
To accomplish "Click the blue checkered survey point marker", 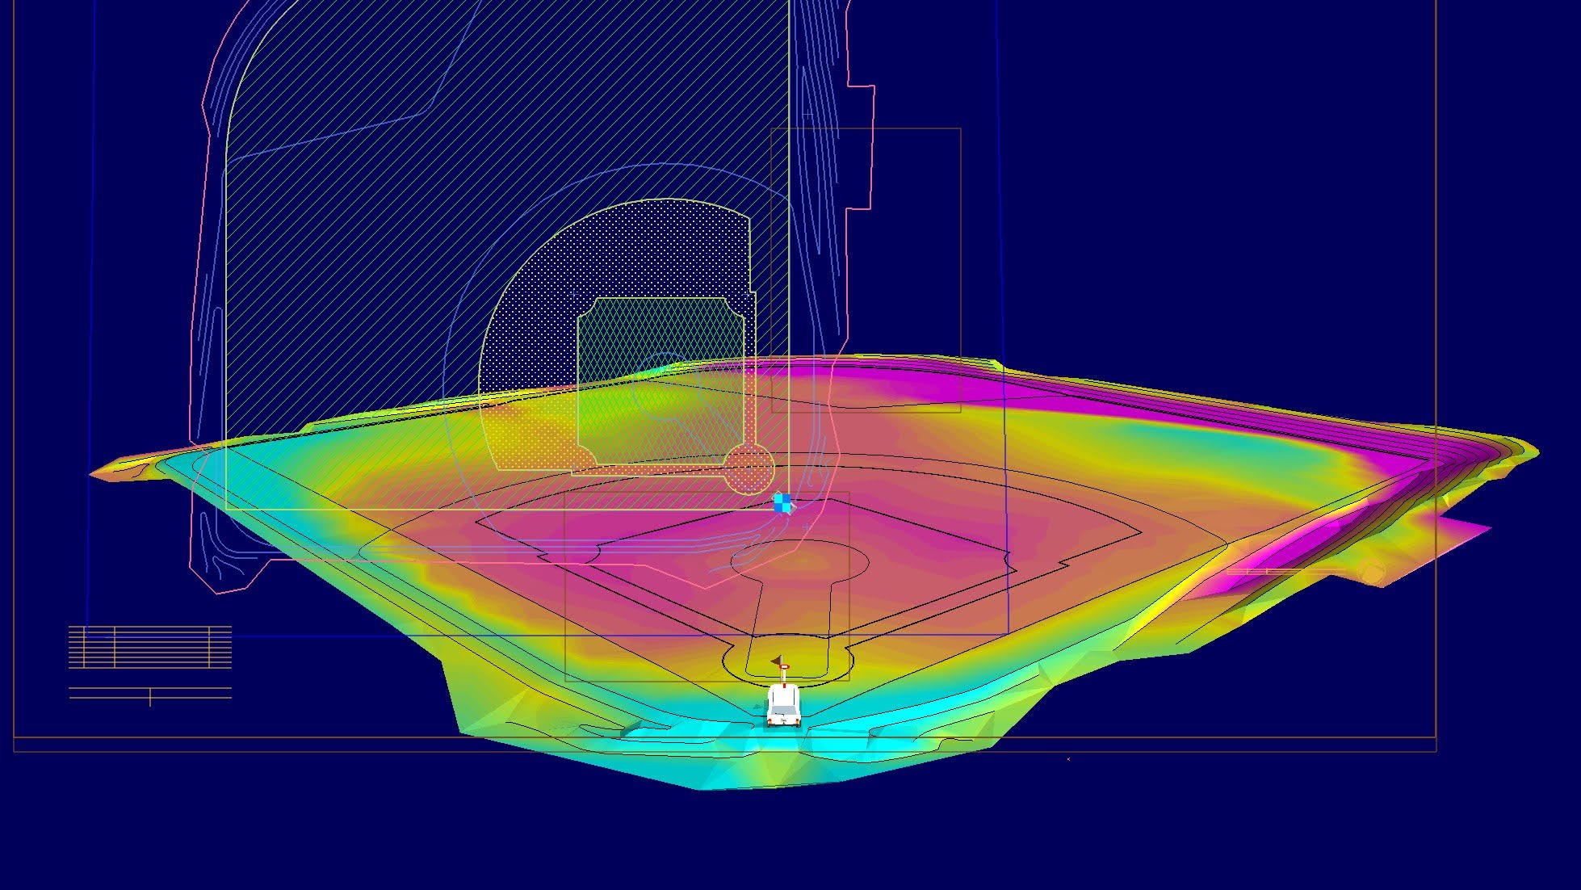I will point(782,503).
